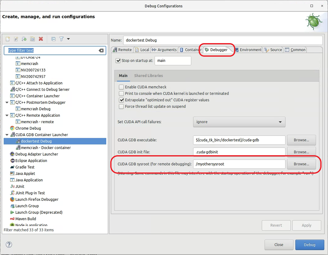Screen dimensions: 328x255
Task: Enable CUDA memcheck checkbox
Action: click(121, 87)
